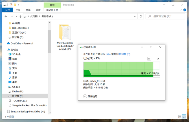The height and width of the screenshot is (122, 189).
Task: Minimize the copy progress dialog
Action: (142, 47)
